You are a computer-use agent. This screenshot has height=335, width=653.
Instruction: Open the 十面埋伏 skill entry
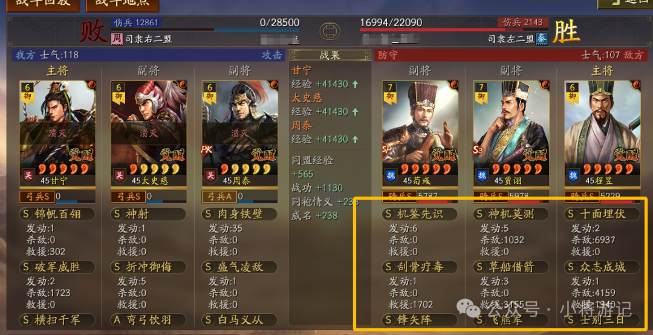pyautogui.click(x=602, y=214)
